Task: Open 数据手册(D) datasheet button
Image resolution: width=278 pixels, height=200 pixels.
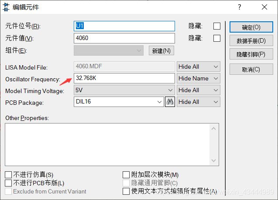Action: pyautogui.click(x=251, y=40)
